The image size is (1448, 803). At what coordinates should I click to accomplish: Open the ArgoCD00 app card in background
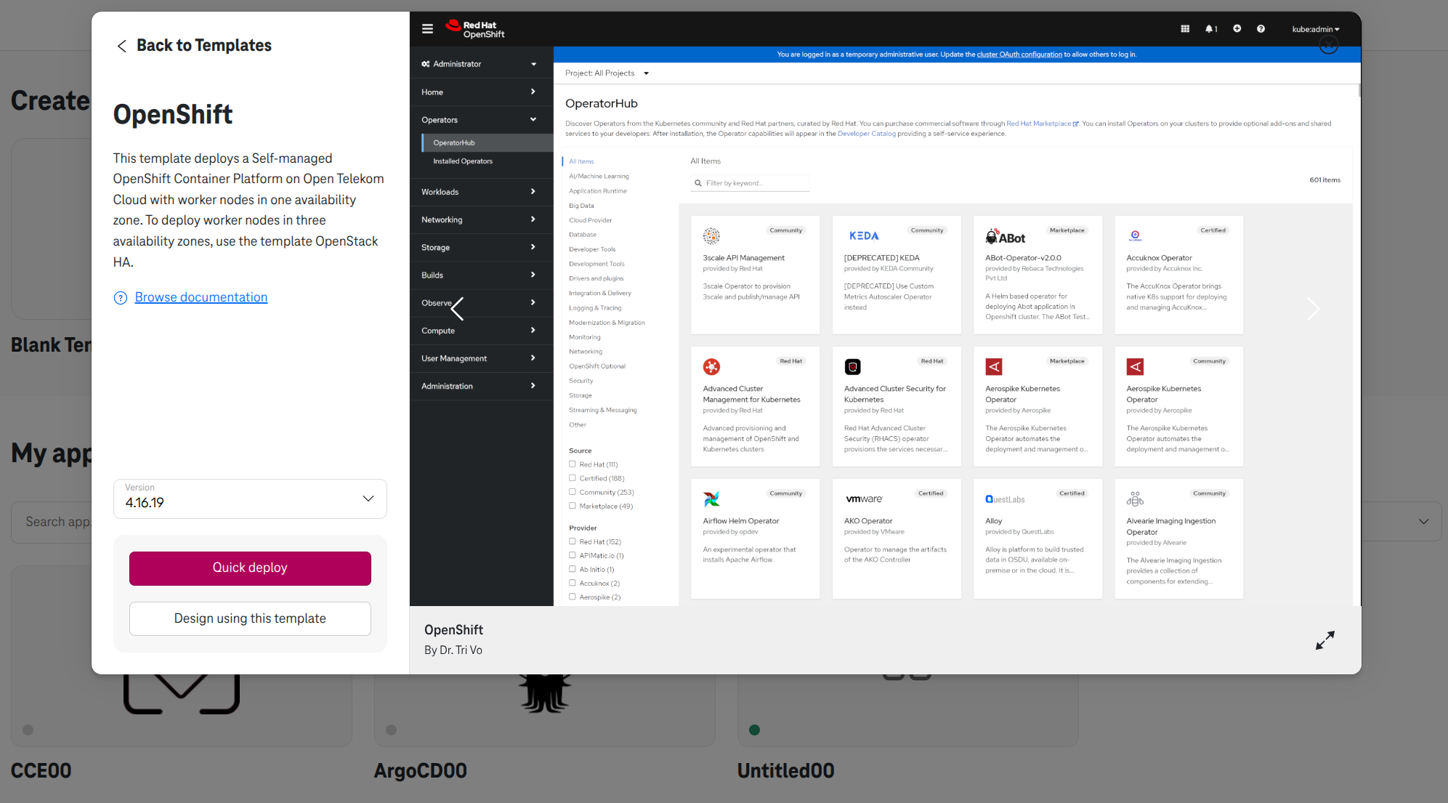[544, 711]
